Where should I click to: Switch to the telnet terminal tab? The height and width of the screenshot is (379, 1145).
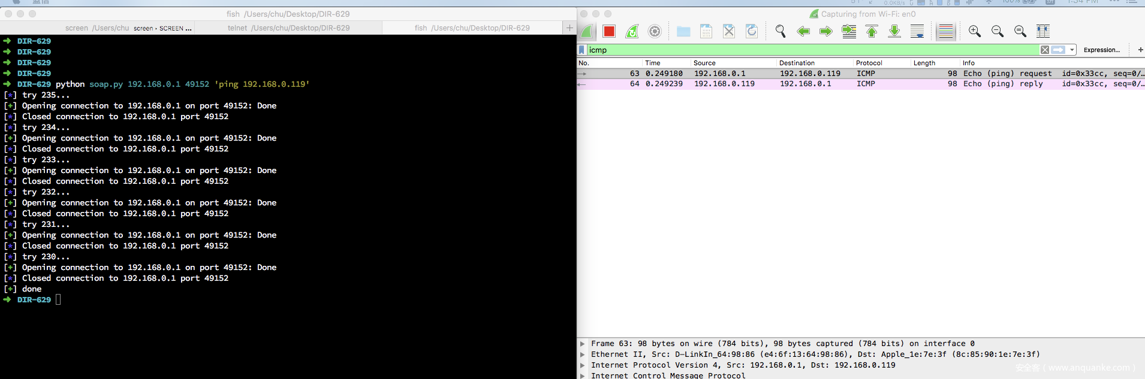point(288,28)
